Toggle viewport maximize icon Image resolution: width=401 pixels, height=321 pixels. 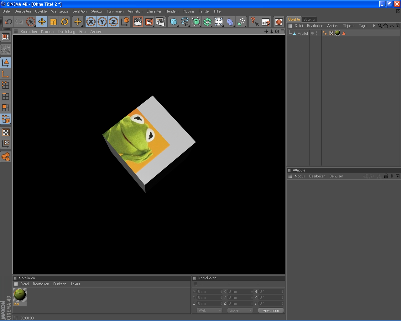click(x=283, y=32)
